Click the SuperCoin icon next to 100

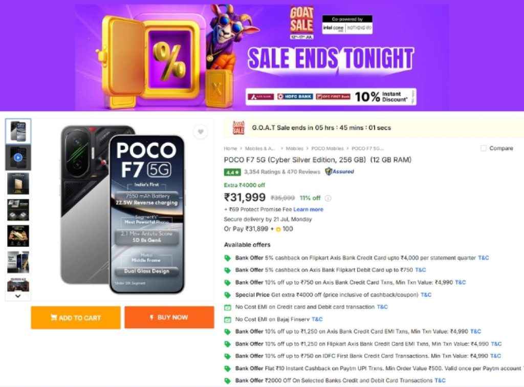pyautogui.click(x=278, y=229)
